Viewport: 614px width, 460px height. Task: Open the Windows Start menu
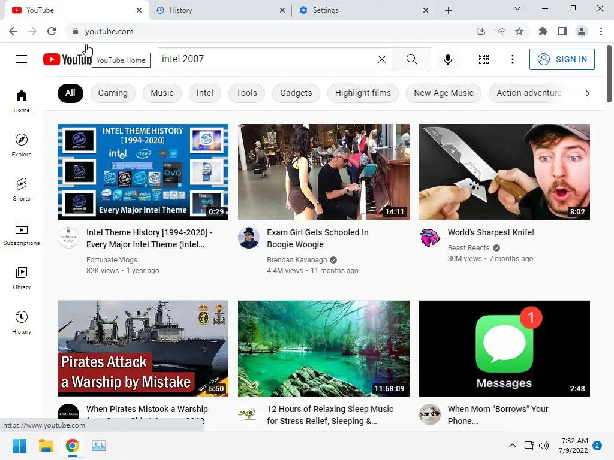pyautogui.click(x=19, y=446)
